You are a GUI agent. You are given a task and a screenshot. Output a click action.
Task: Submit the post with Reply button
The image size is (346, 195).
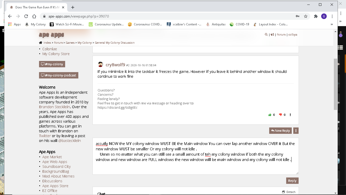click(x=292, y=181)
